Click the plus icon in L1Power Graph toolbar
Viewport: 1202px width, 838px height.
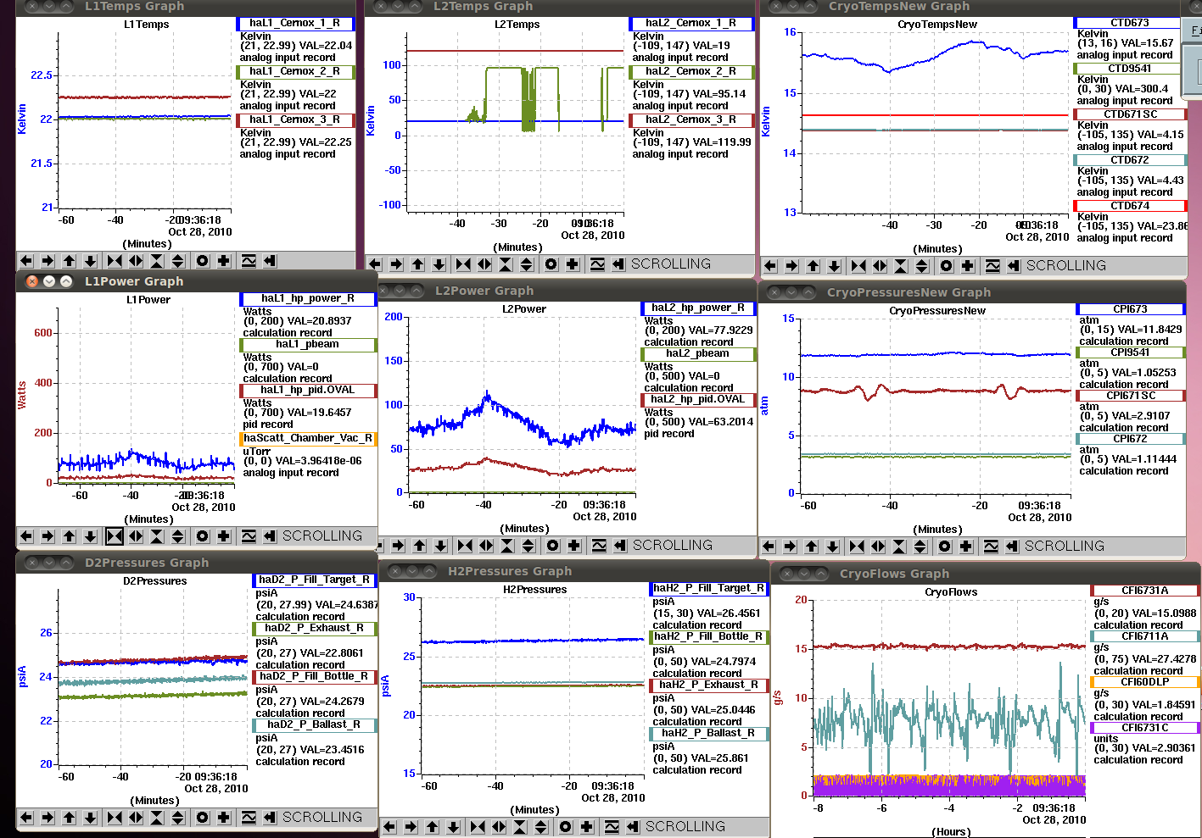point(223,536)
